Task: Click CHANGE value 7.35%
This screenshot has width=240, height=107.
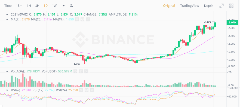Action: [103, 14]
